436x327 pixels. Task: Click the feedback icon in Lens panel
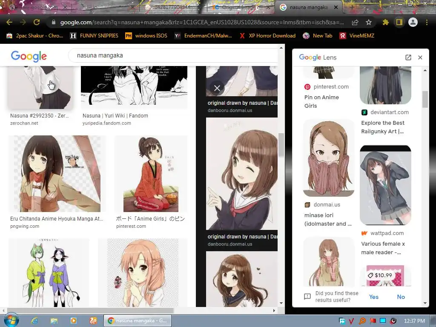(307, 296)
